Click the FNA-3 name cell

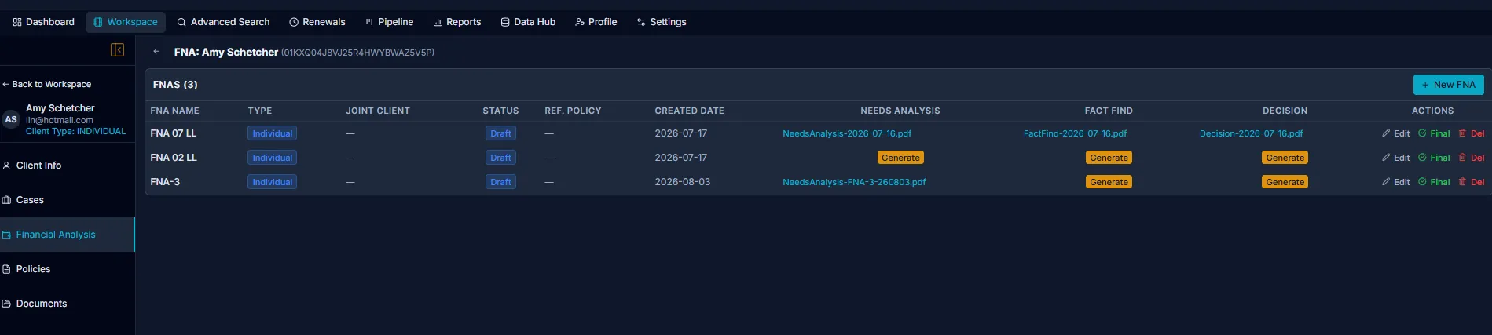(x=165, y=182)
